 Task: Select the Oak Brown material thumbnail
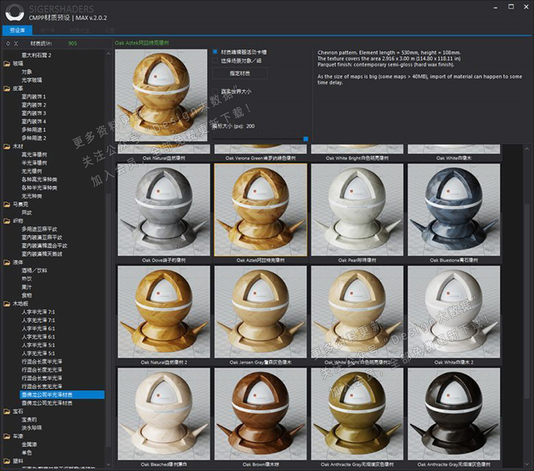(260, 413)
